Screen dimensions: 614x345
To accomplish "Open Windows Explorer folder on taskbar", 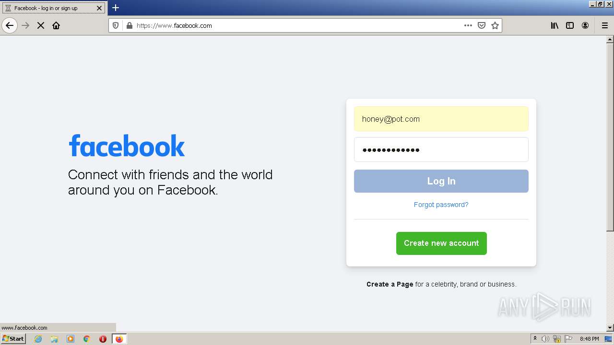I will (54, 339).
